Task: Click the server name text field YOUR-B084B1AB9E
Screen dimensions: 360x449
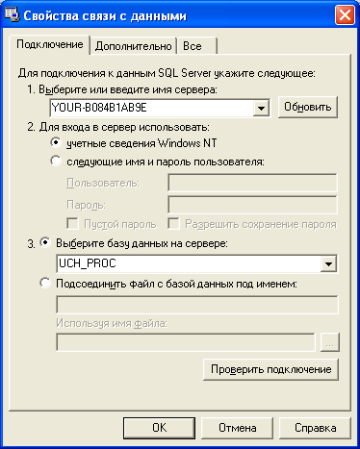Action: pyautogui.click(x=151, y=108)
